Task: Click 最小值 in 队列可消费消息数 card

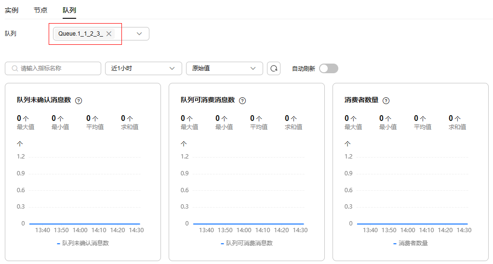Action: (x=224, y=127)
